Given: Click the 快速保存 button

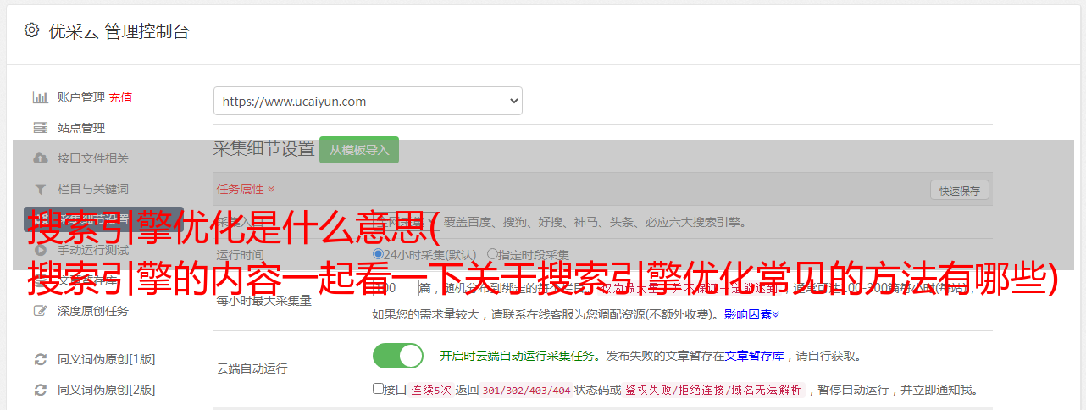Looking at the screenshot, I should point(960,191).
